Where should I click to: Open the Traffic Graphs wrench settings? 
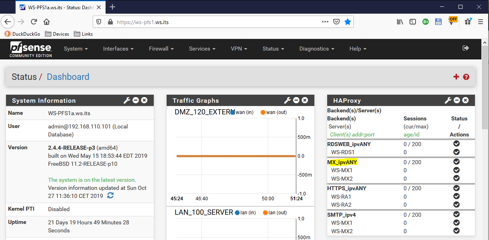[287, 100]
